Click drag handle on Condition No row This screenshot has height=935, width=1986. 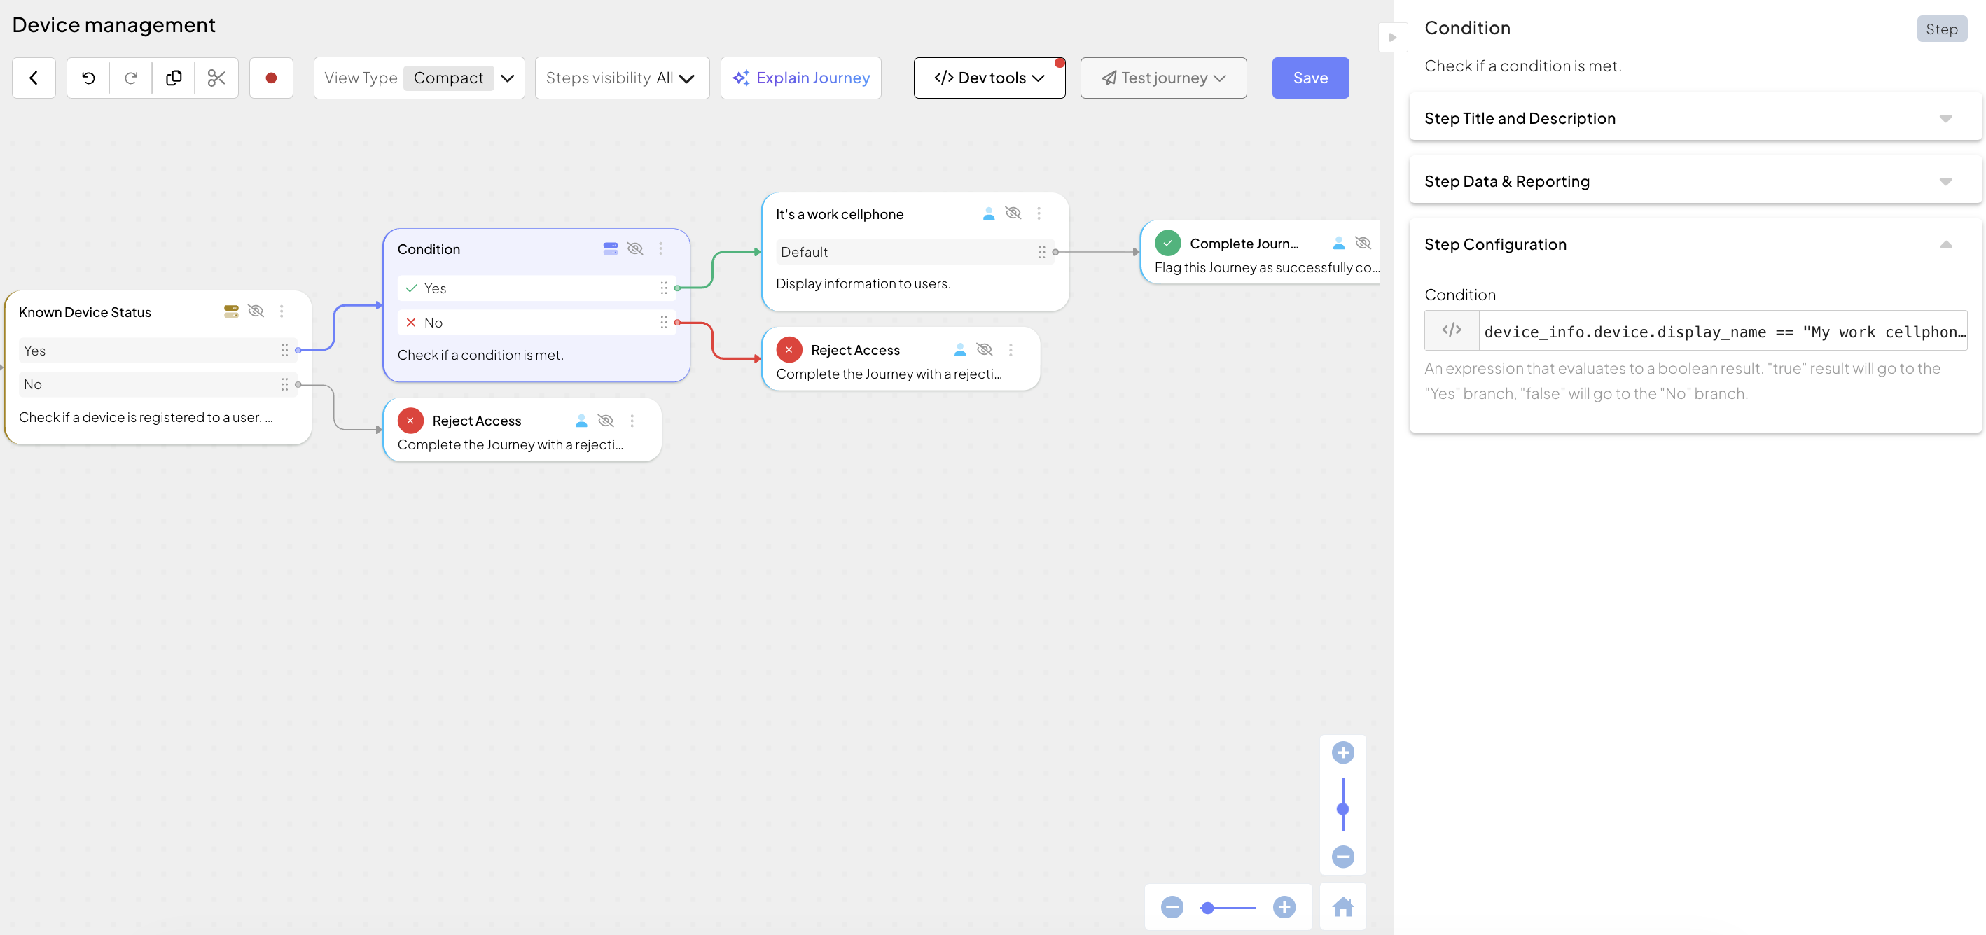click(x=664, y=322)
